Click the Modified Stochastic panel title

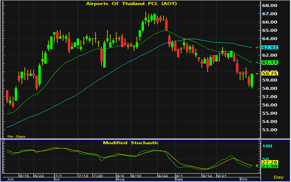pyautogui.click(x=131, y=143)
